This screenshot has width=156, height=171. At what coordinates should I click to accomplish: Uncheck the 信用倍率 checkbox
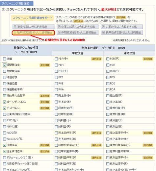pos(4,145)
